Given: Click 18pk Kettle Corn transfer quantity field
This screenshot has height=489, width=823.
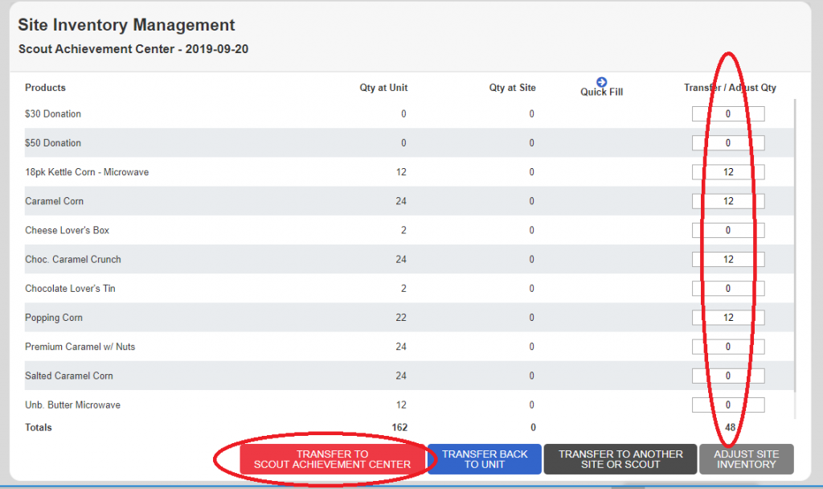Looking at the screenshot, I should tap(728, 172).
